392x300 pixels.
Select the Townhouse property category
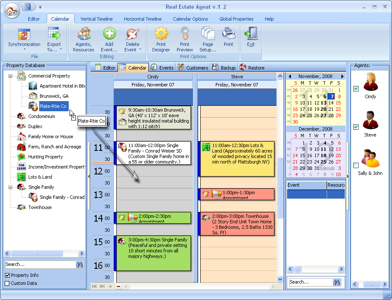click(40, 207)
